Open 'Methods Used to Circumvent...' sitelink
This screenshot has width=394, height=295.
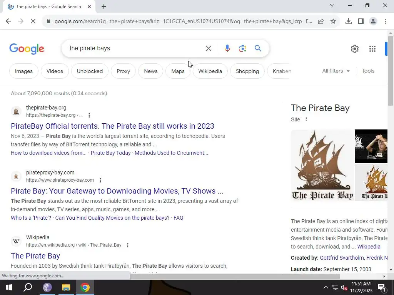[x=171, y=153]
